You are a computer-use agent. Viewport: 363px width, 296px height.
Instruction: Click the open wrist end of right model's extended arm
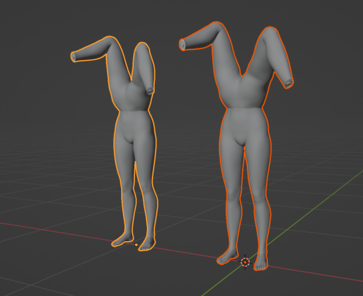click(183, 44)
